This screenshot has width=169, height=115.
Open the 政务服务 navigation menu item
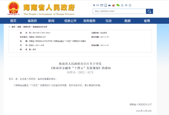pyautogui.click(x=89, y=21)
